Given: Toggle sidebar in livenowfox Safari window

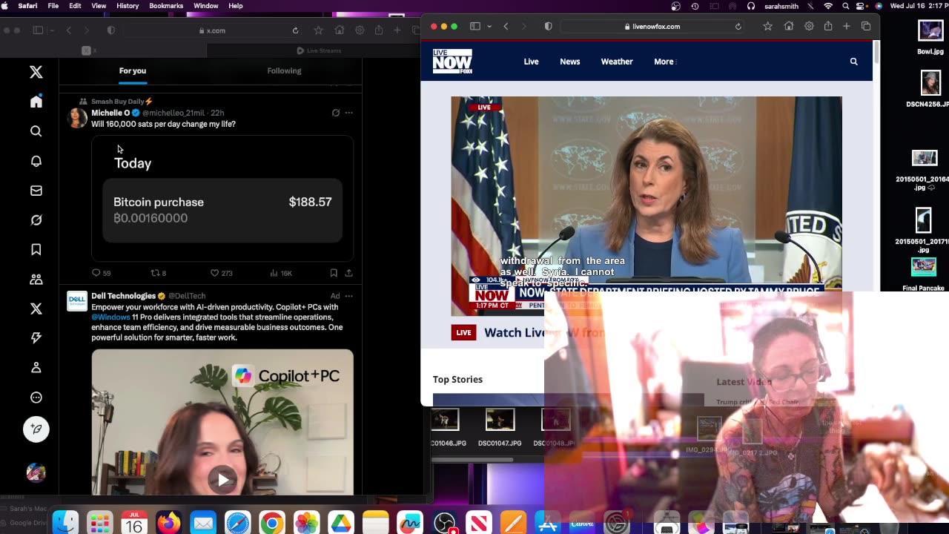Looking at the screenshot, I should click(x=475, y=27).
